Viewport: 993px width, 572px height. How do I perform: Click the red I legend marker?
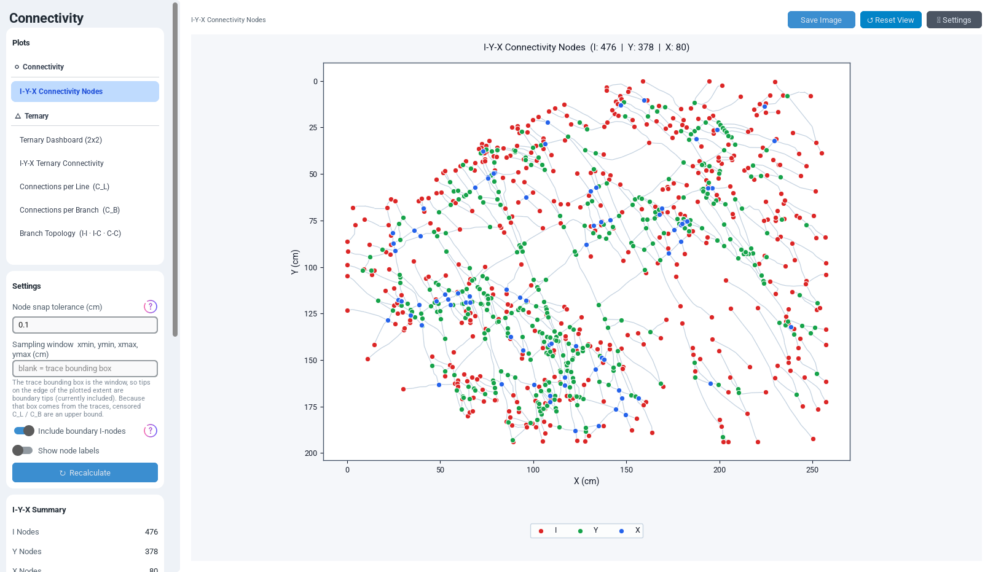pyautogui.click(x=541, y=531)
